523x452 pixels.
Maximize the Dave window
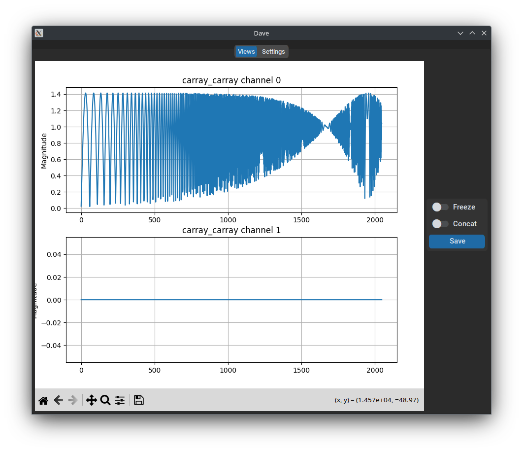(x=472, y=33)
